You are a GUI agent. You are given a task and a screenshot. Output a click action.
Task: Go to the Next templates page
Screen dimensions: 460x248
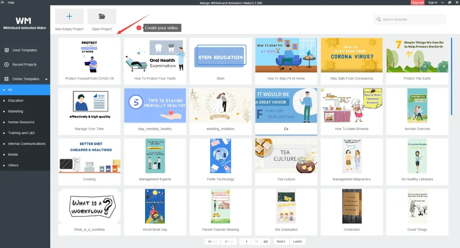point(281,241)
